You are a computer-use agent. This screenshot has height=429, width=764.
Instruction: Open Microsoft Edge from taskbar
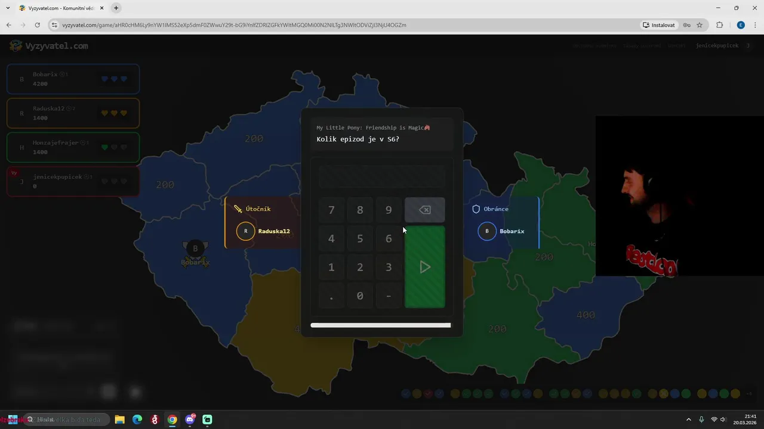pyautogui.click(x=137, y=419)
